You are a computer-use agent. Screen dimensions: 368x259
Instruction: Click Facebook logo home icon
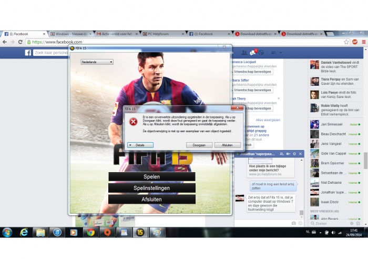click(28, 53)
